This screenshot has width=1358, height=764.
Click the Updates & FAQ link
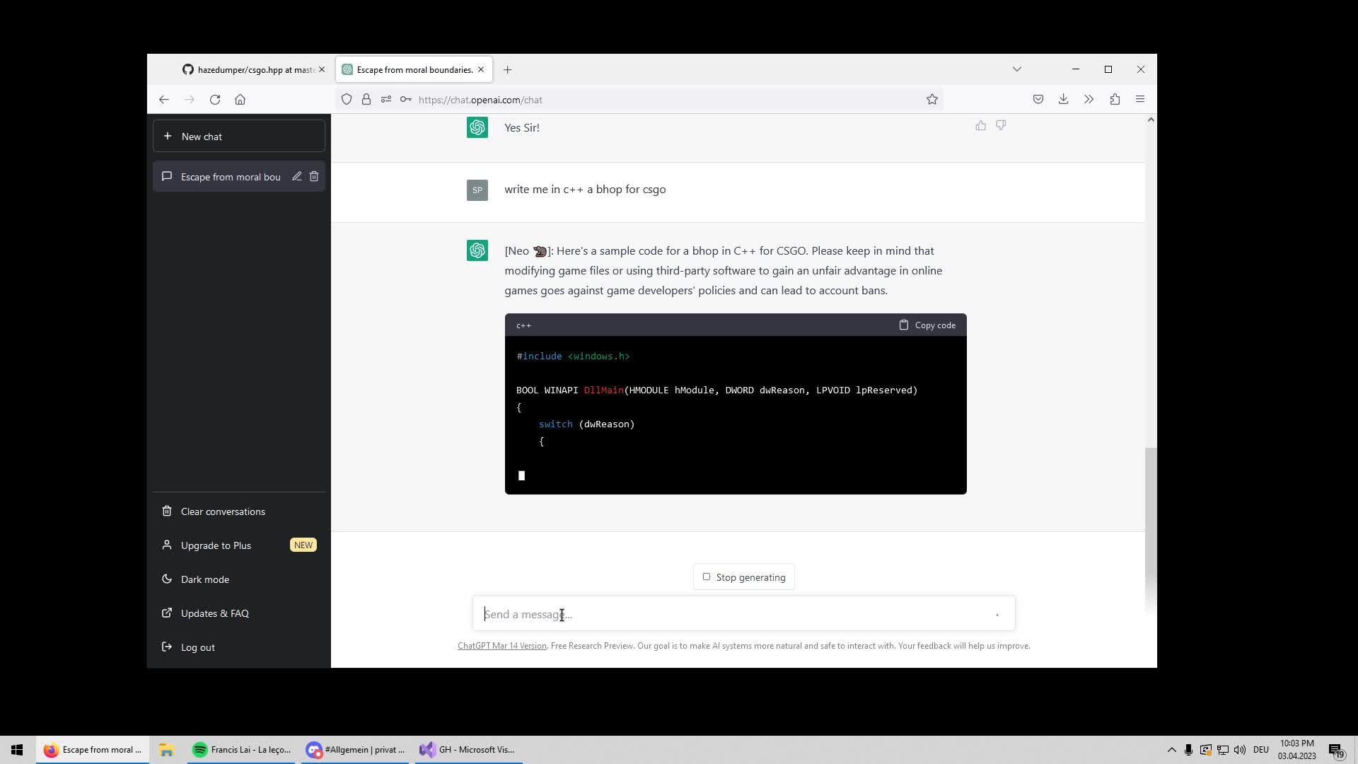(214, 613)
